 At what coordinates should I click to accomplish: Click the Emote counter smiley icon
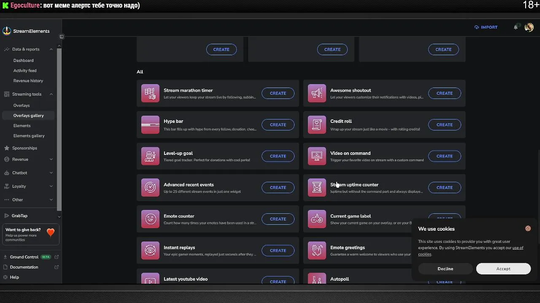pos(150,219)
